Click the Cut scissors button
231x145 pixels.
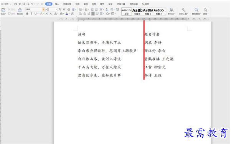tap(12, 10)
